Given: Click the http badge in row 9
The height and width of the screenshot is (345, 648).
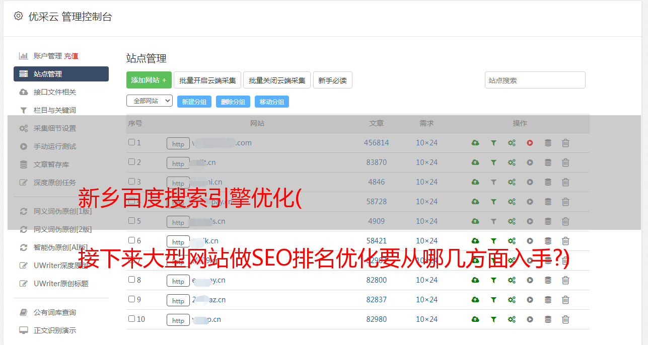Looking at the screenshot, I should (x=178, y=300).
